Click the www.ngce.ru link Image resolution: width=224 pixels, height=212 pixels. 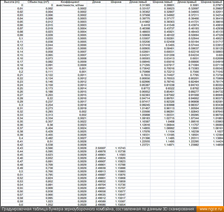[211, 209]
